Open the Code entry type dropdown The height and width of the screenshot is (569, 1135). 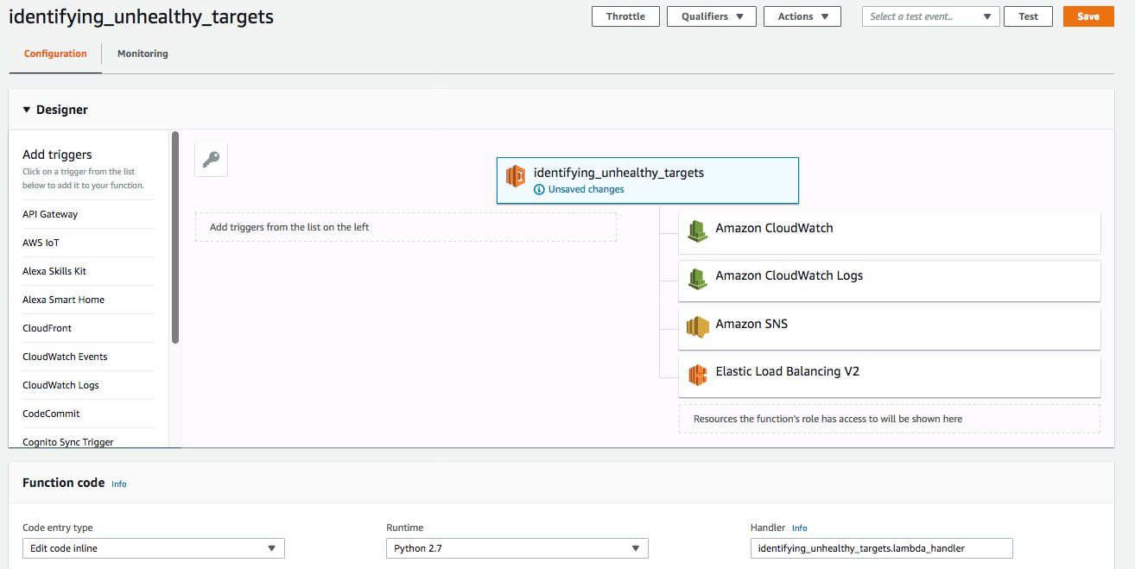tap(154, 548)
